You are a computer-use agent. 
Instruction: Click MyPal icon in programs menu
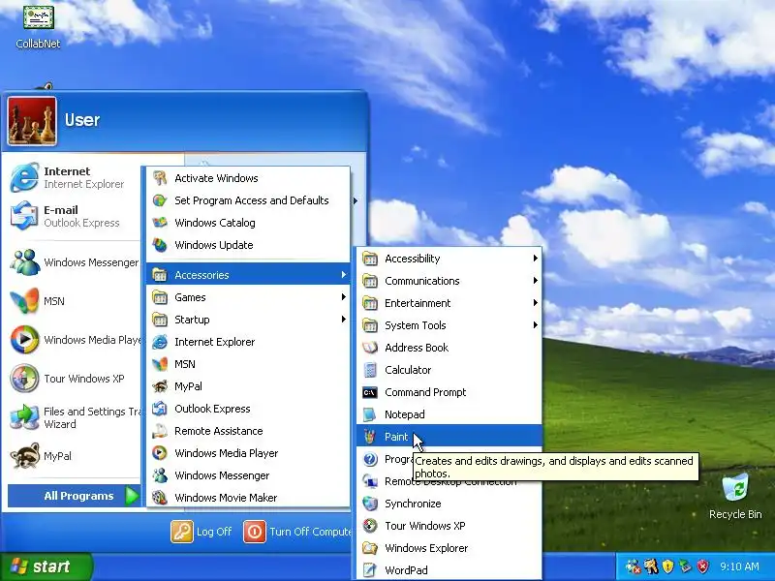160,386
